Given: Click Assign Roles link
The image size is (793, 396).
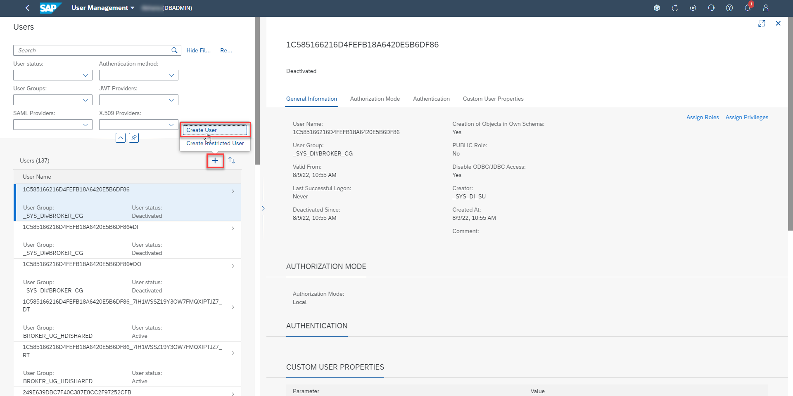Looking at the screenshot, I should (703, 118).
